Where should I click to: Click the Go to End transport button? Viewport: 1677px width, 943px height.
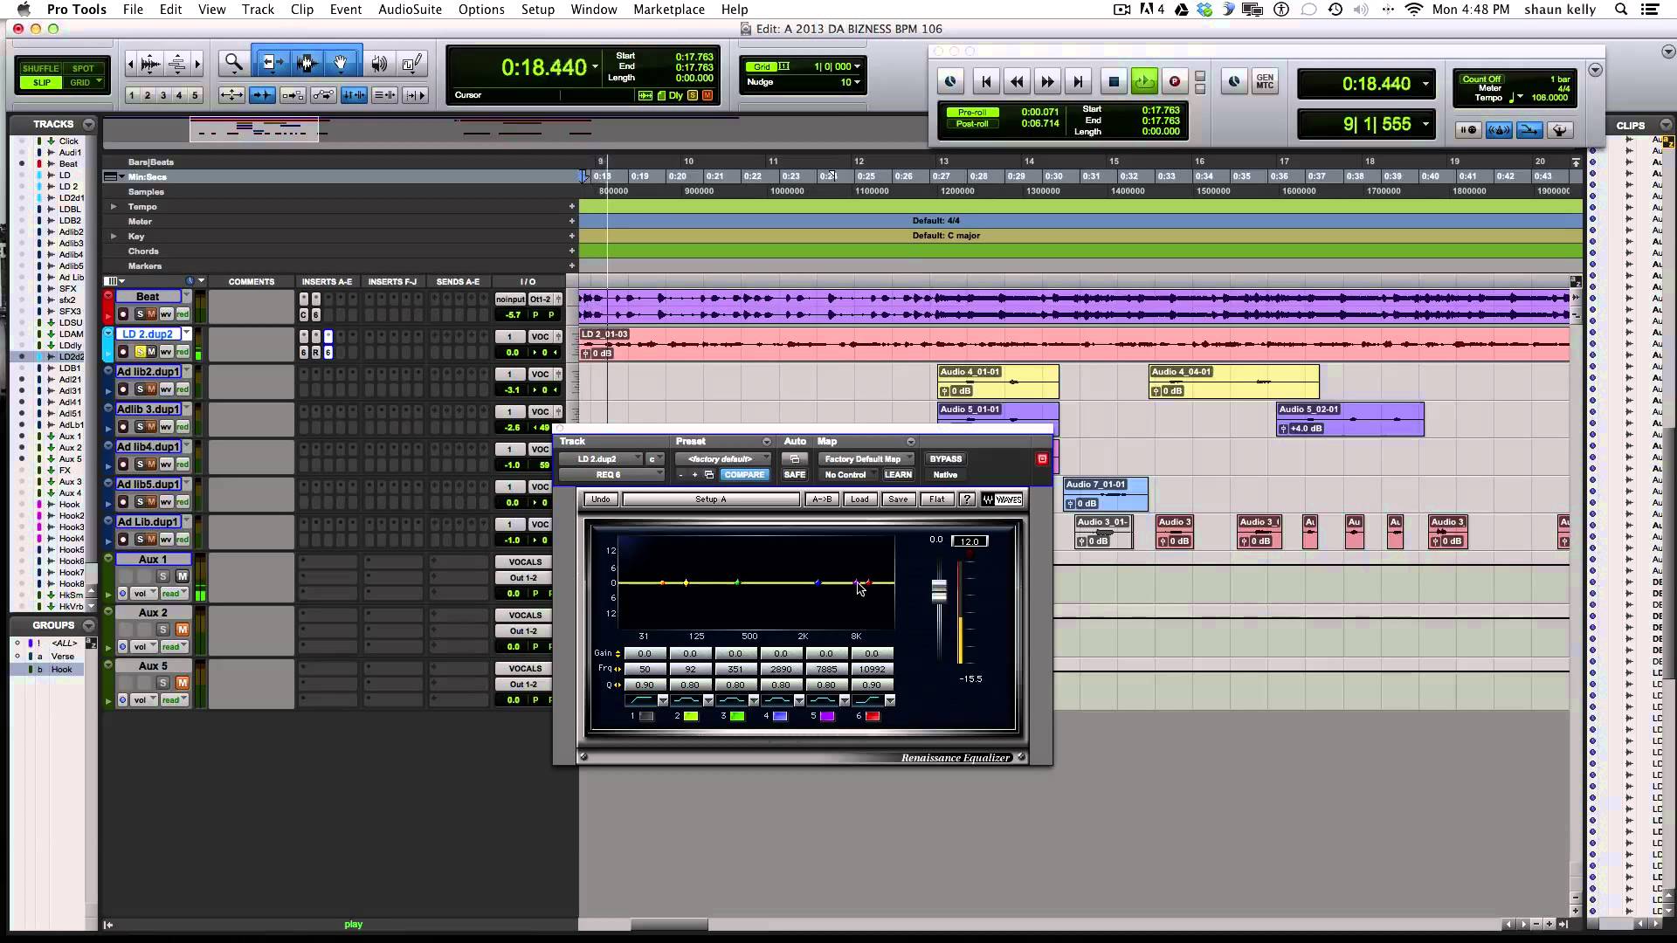click(x=1078, y=82)
